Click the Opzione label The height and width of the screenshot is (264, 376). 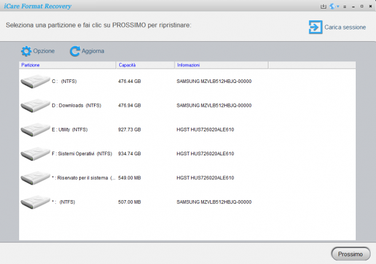pyautogui.click(x=44, y=51)
